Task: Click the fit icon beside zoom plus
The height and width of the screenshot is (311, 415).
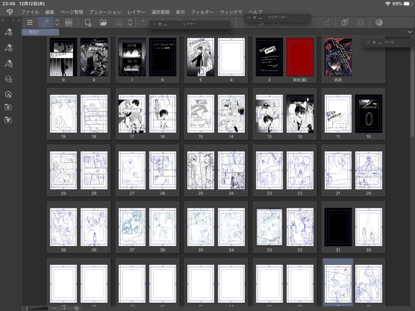Action: click(x=76, y=308)
